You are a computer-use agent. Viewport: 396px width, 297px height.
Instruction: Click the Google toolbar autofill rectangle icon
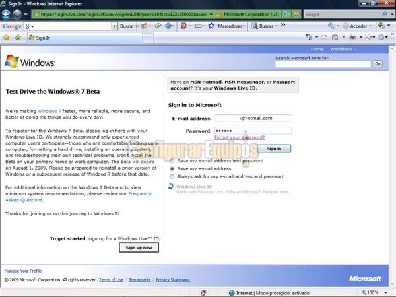click(x=199, y=26)
